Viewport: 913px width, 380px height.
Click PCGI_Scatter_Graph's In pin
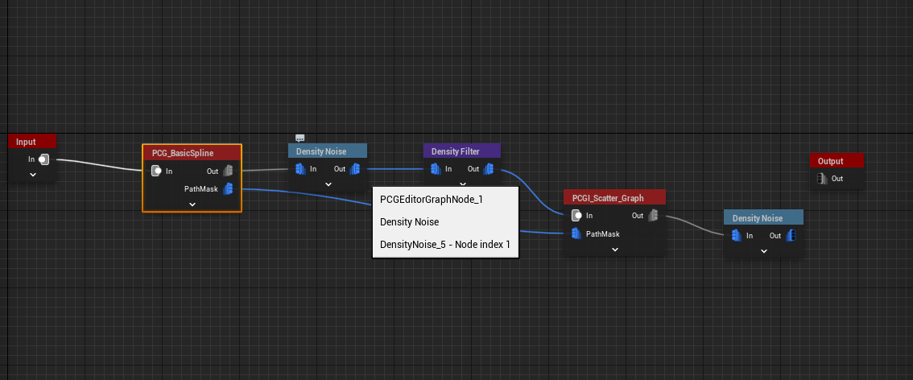576,215
